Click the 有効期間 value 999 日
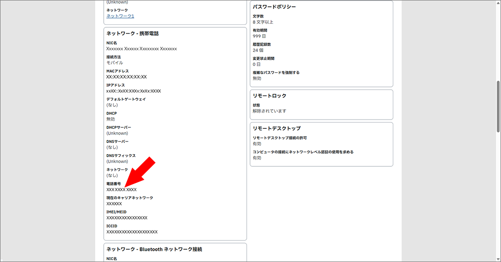This screenshot has height=262, width=501. click(259, 36)
